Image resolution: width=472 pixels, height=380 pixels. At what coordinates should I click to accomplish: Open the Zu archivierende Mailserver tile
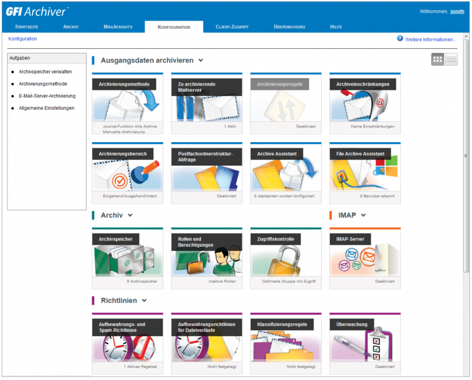206,104
